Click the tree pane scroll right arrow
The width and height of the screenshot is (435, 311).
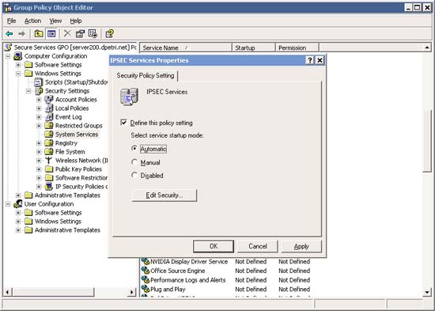(x=132, y=292)
